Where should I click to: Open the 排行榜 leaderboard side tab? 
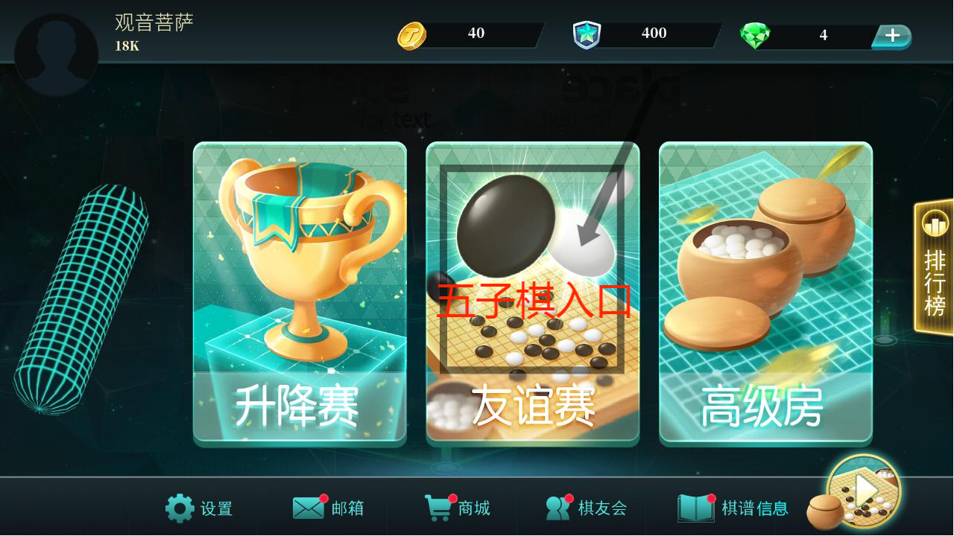pyautogui.click(x=935, y=267)
